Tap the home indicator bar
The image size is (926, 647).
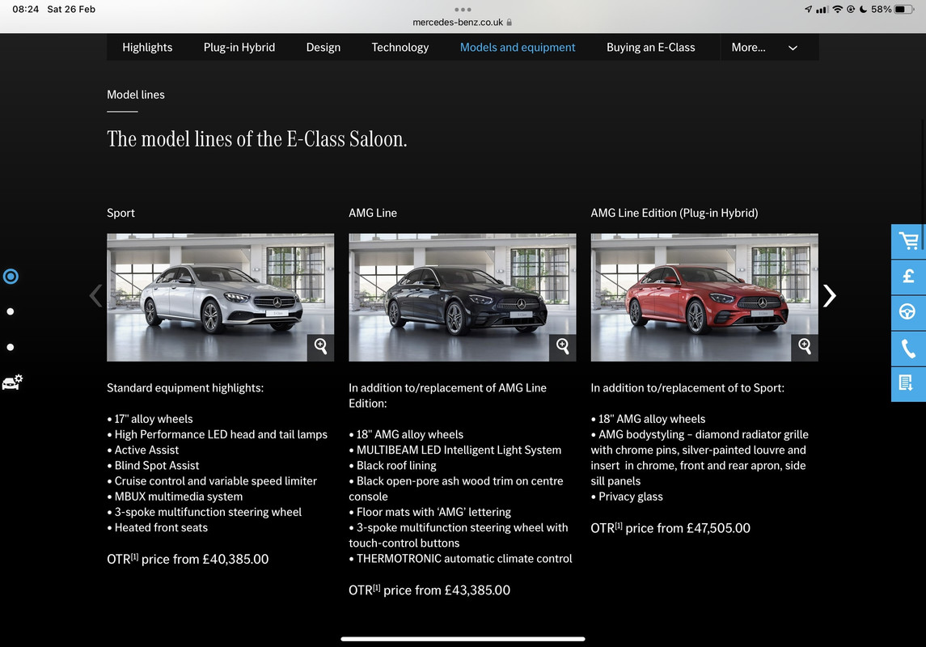pyautogui.click(x=463, y=639)
